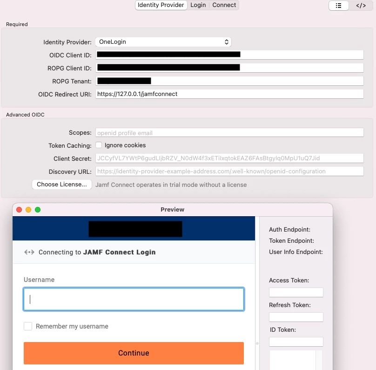The height and width of the screenshot is (370, 376).
Task: Focus the ROPG Tenant field
Action: tap(229, 81)
